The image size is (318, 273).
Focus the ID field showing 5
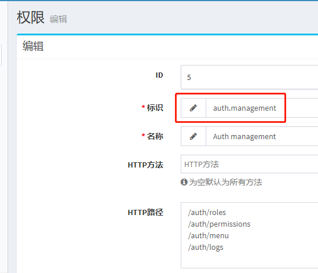tap(250, 77)
